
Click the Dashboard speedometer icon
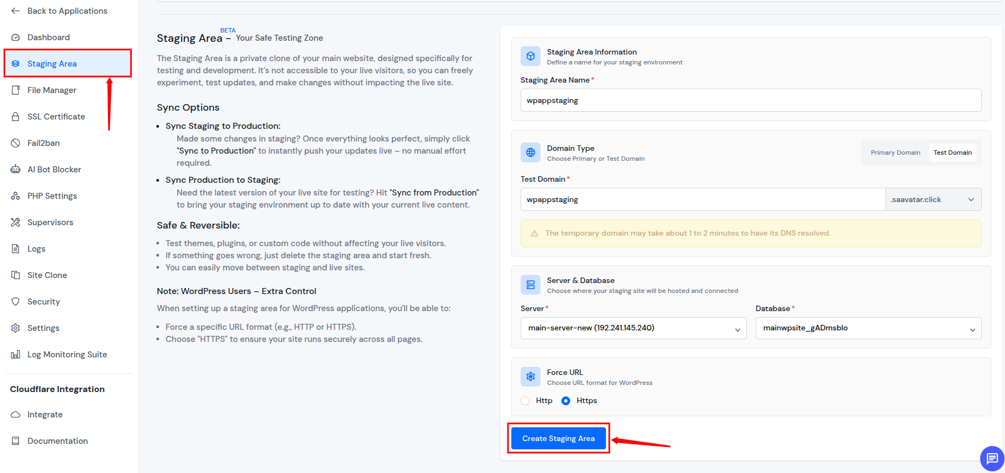point(15,37)
